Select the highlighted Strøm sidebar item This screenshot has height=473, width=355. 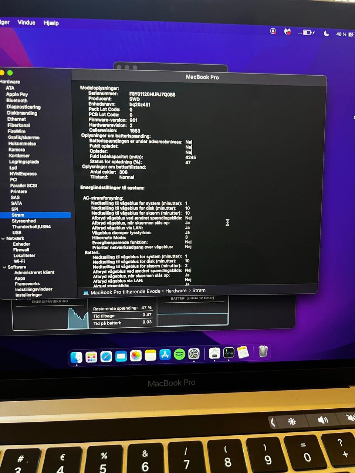click(x=36, y=215)
